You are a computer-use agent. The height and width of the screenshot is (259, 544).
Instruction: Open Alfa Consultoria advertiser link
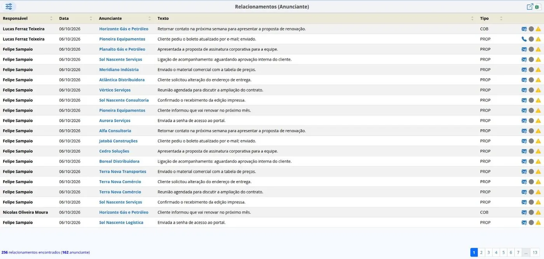coord(115,131)
